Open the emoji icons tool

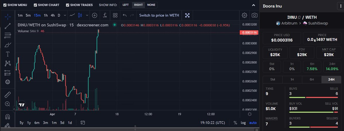tap(8, 82)
